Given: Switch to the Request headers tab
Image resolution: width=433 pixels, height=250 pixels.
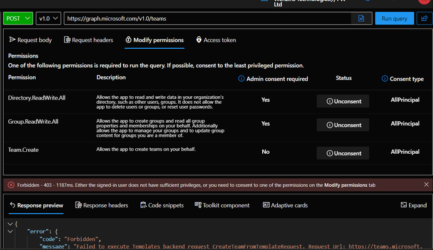Looking at the screenshot, I should (x=89, y=40).
